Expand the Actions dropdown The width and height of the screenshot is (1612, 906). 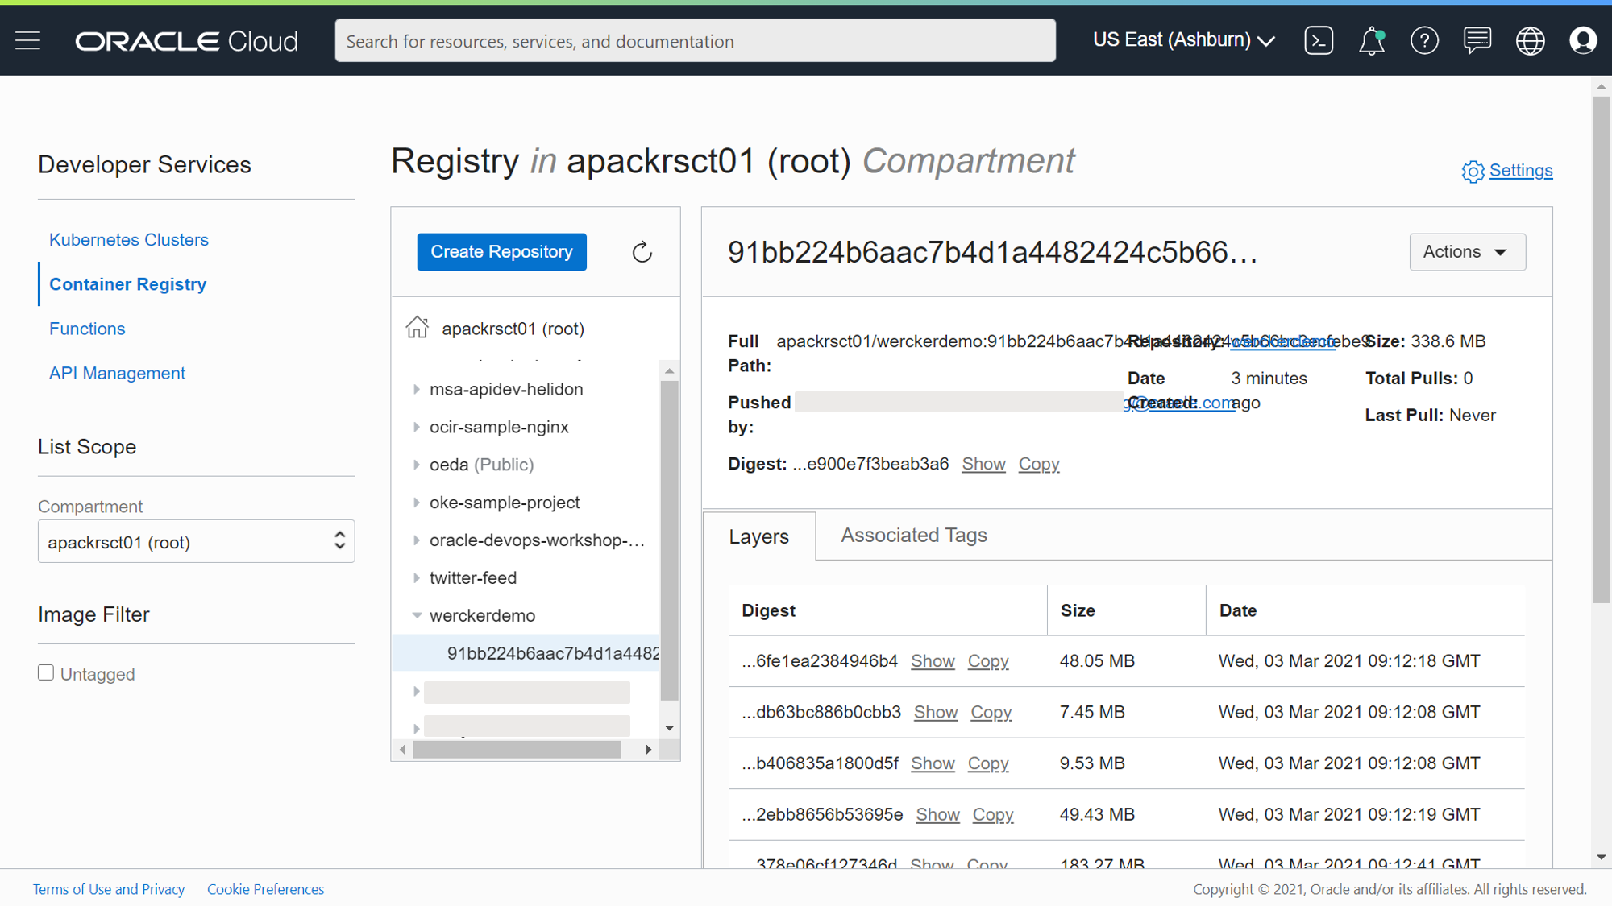click(x=1466, y=252)
